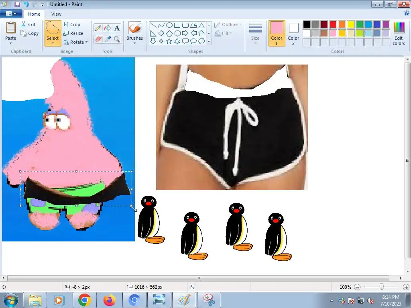Open the Brushes dropdown arrow

tap(135, 43)
